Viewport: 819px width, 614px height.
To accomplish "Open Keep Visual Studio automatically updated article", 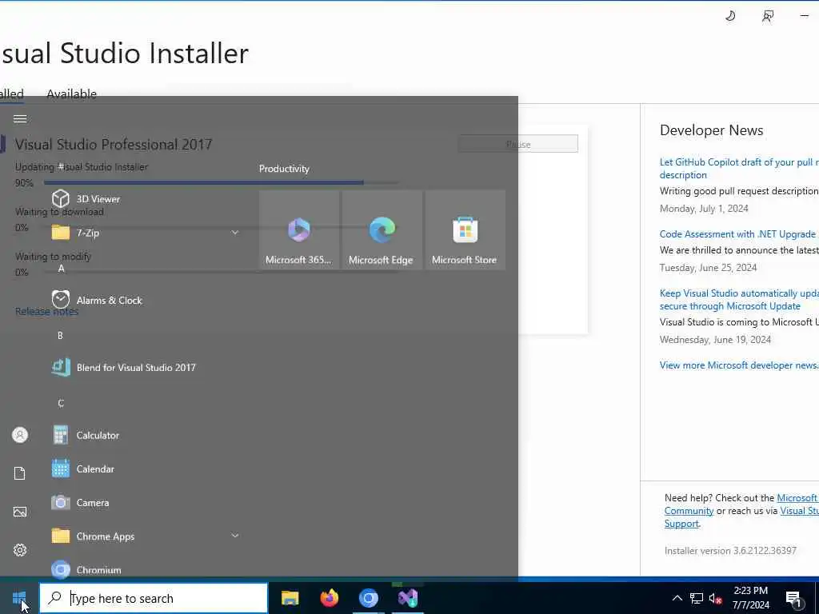I will pyautogui.click(x=739, y=300).
